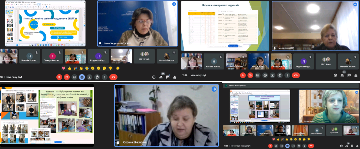Hide the emoji reactions bar at 12:35
The height and width of the screenshot is (149, 360).
[x=288, y=146]
